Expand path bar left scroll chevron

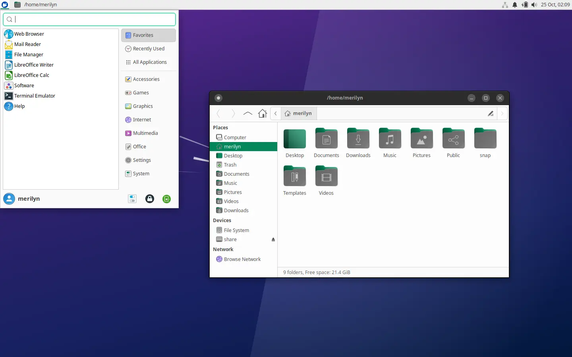point(276,113)
